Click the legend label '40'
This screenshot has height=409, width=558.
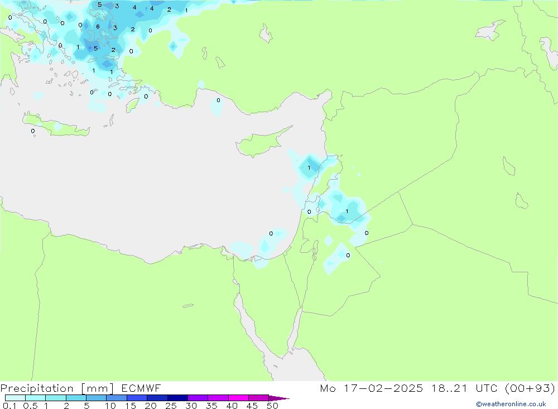[232, 406]
